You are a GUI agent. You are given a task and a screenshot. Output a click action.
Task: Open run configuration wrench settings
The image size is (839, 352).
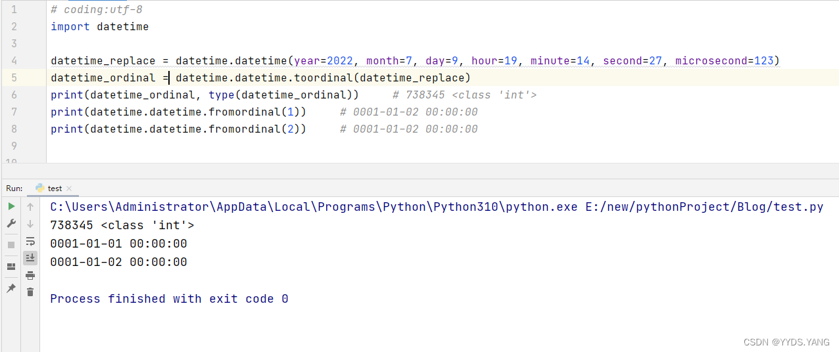pyautogui.click(x=11, y=224)
